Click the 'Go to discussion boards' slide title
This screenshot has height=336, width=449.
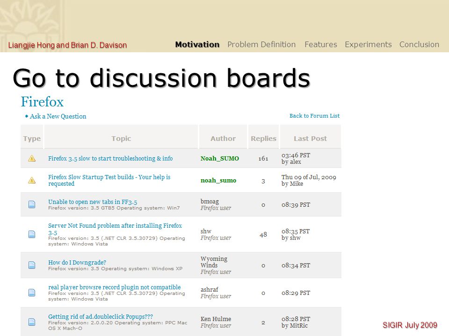coord(161,78)
